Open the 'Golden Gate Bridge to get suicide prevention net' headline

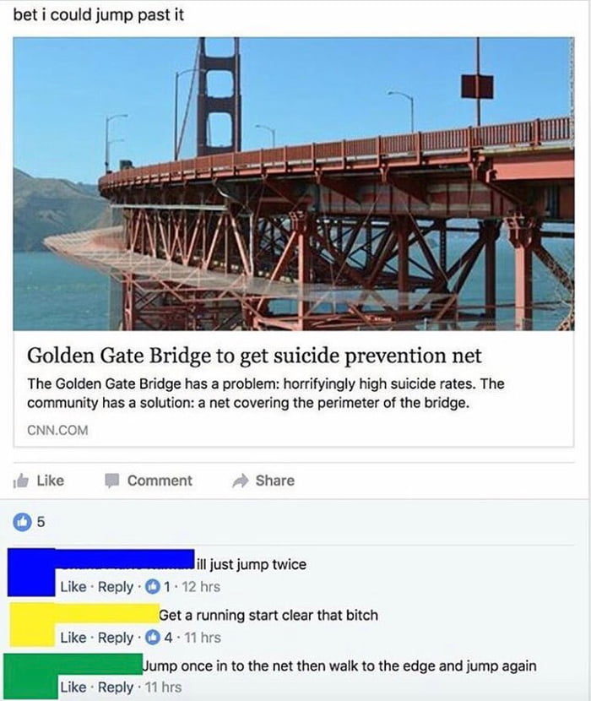[x=254, y=356]
